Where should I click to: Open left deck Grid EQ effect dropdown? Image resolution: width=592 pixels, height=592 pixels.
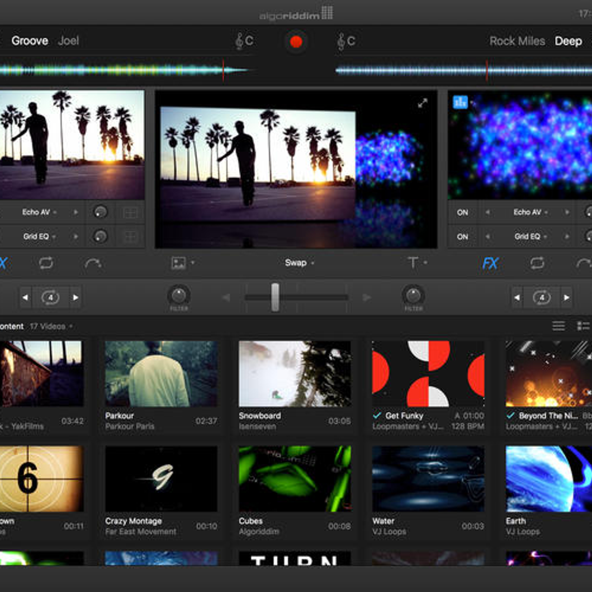(x=39, y=236)
